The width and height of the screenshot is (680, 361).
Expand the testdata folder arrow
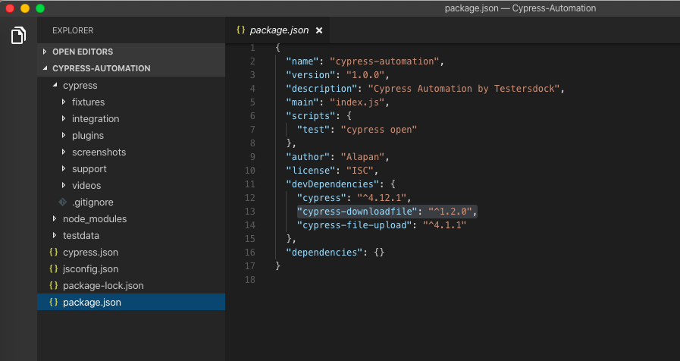pos(55,235)
